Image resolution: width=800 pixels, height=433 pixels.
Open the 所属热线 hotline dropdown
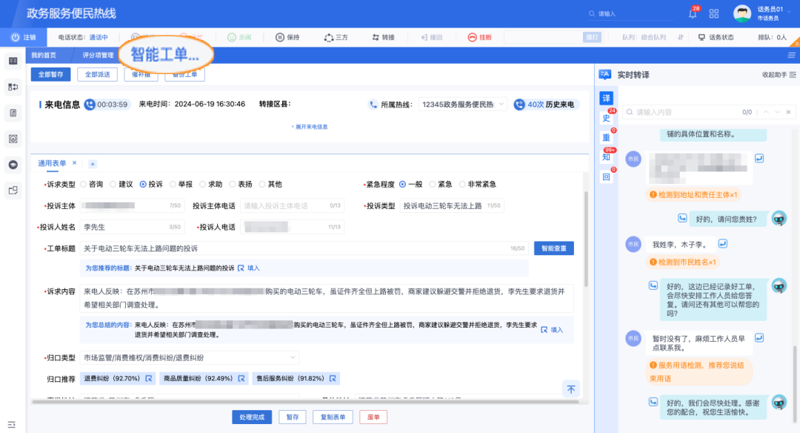click(x=462, y=105)
